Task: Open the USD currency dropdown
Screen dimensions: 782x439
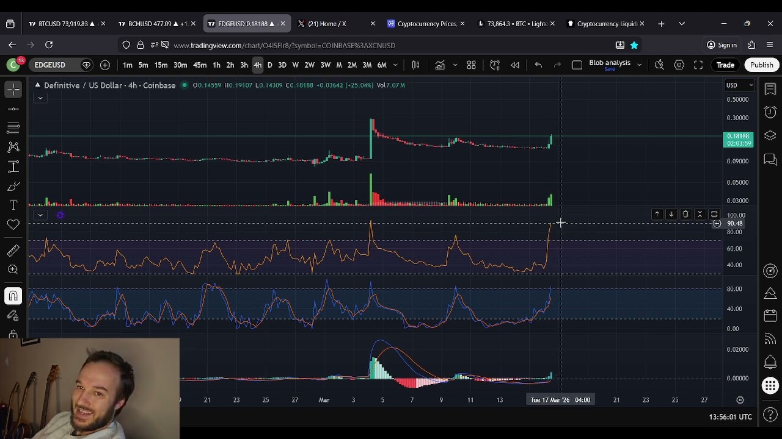Action: pos(739,85)
